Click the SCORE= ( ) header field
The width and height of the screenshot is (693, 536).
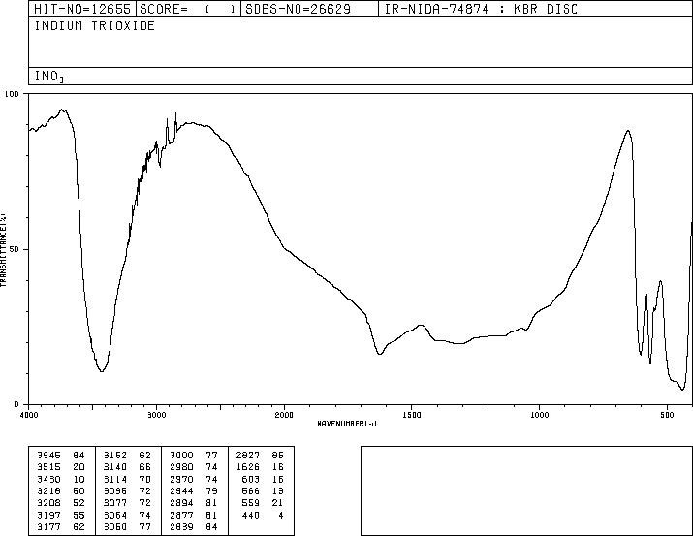coord(189,9)
